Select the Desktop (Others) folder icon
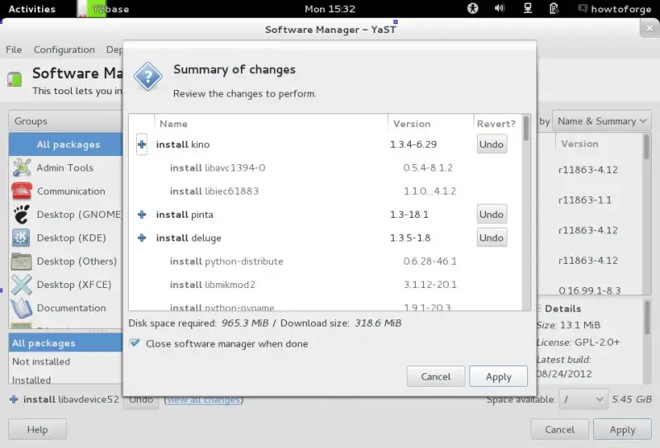This screenshot has height=448, width=660. tap(21, 261)
